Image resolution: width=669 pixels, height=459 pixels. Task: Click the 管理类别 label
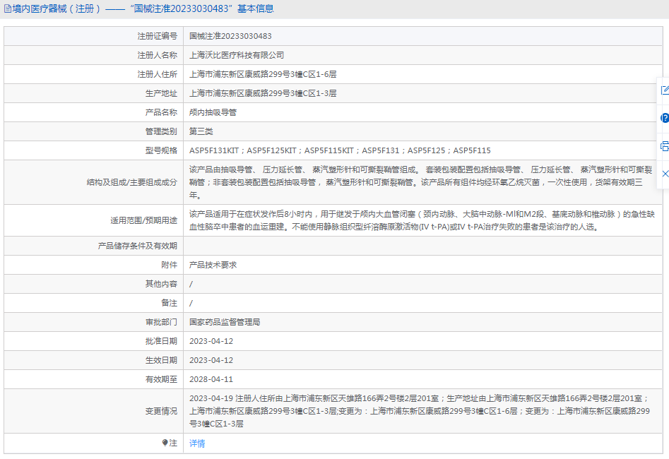point(161,131)
